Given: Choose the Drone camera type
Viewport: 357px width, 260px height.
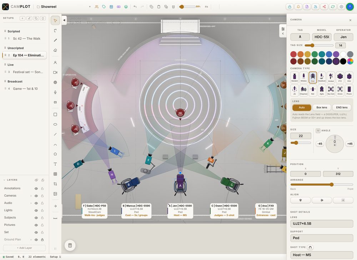Looking at the screenshot, I should click(340, 90).
